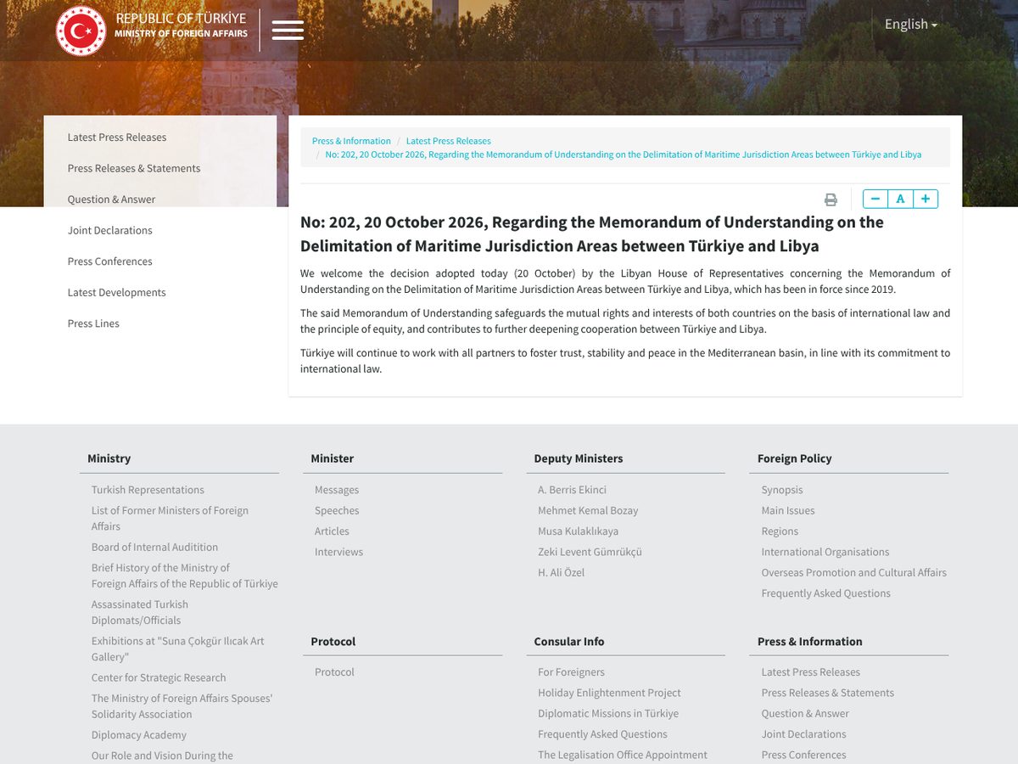Image resolution: width=1018 pixels, height=764 pixels.
Task: Reset font size with A button
Action: click(900, 199)
